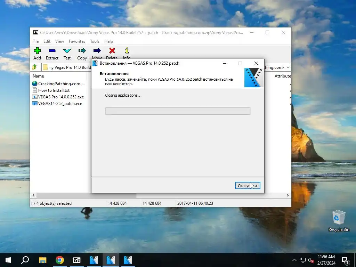Click status bar text '1 / 4 object(s) selected'
356x267 pixels.
pyautogui.click(x=51, y=203)
